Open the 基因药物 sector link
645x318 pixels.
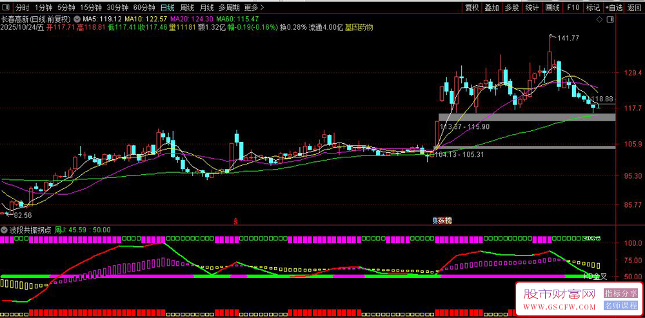coord(359,28)
